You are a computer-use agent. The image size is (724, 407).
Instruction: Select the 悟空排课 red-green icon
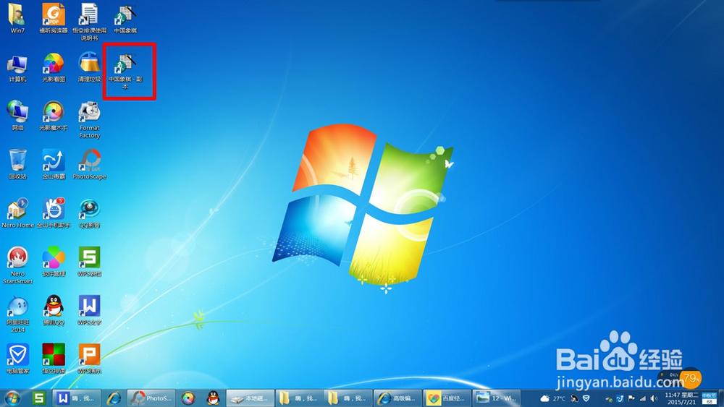click(54, 359)
